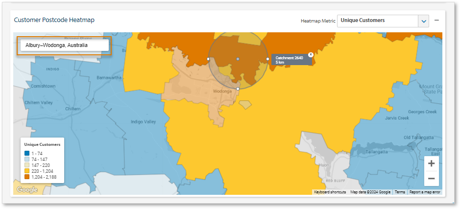The width and height of the screenshot is (460, 209).
Task: Click the 220 - 1,204 legend swatch
Action: [x=27, y=171]
